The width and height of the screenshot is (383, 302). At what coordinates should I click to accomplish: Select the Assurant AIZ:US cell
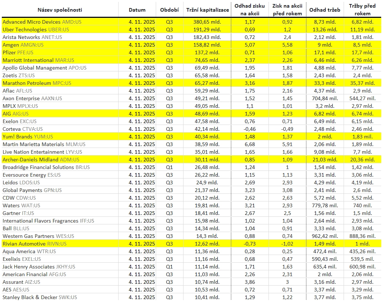pos(21,282)
